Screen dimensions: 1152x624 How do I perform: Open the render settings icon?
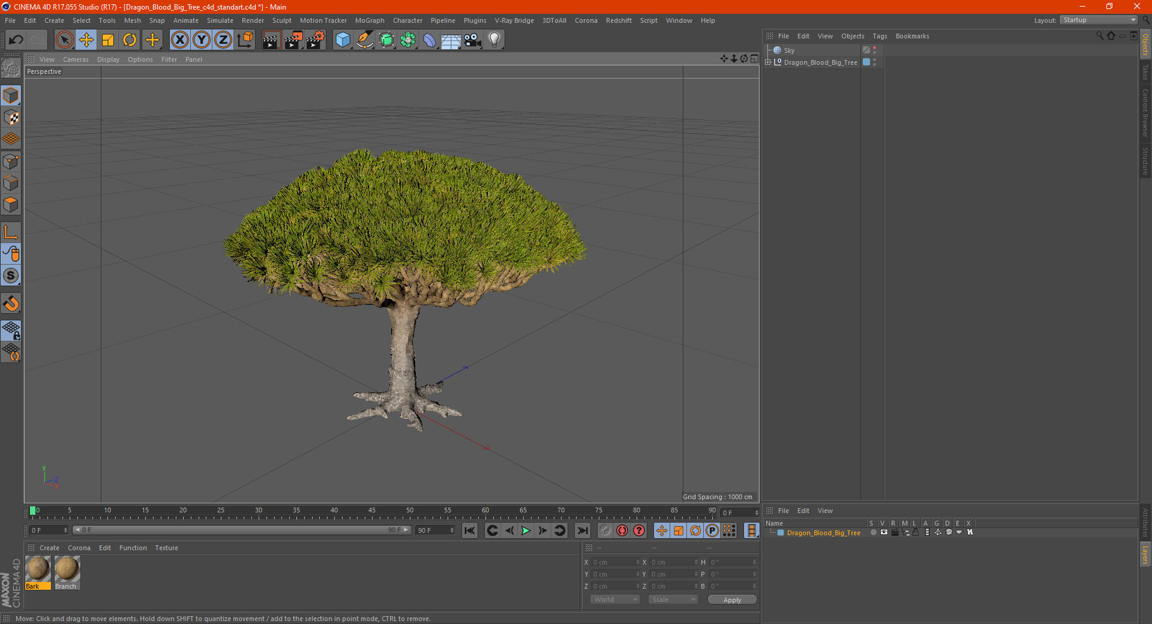(315, 40)
